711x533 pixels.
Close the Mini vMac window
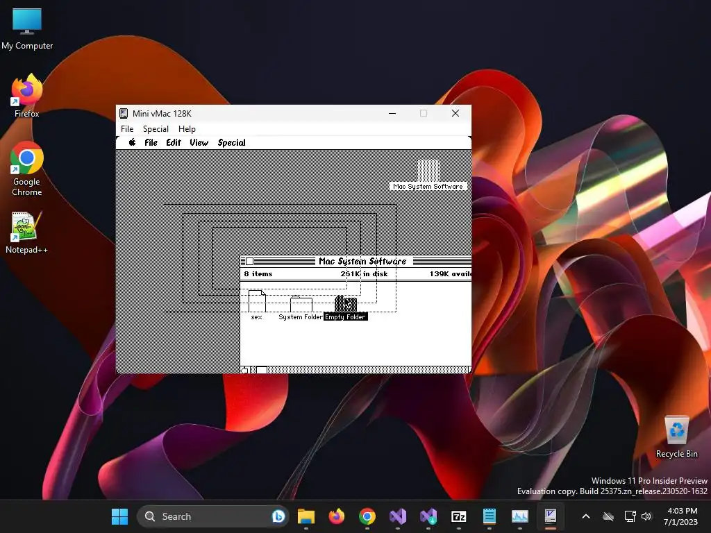[x=455, y=113]
